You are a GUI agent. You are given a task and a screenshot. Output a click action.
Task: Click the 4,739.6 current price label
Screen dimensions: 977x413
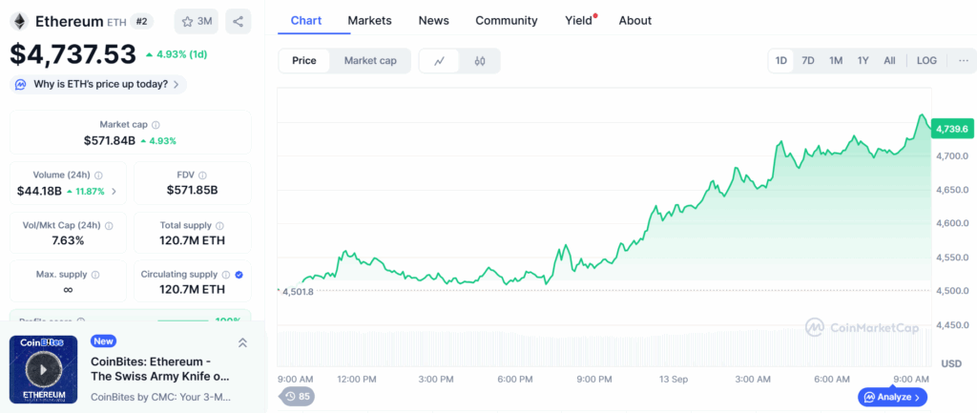coord(952,129)
